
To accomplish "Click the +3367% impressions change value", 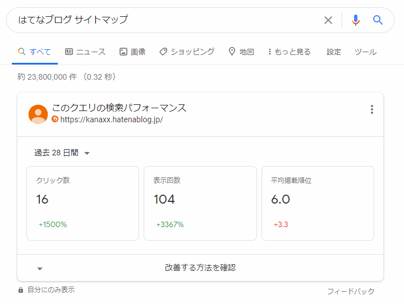I will coord(170,224).
